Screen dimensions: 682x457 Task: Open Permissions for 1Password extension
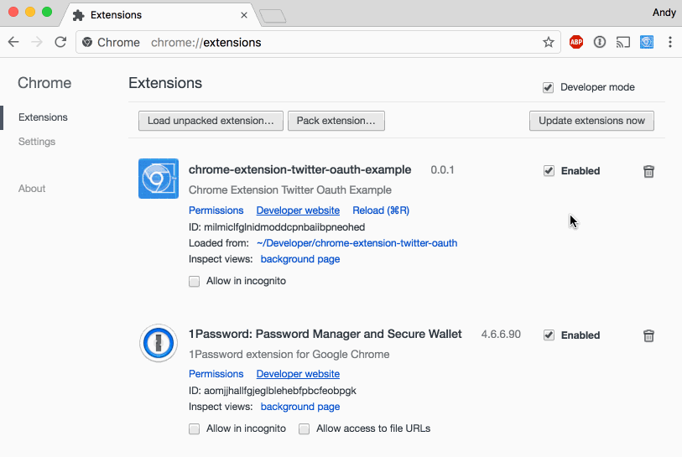coord(216,374)
